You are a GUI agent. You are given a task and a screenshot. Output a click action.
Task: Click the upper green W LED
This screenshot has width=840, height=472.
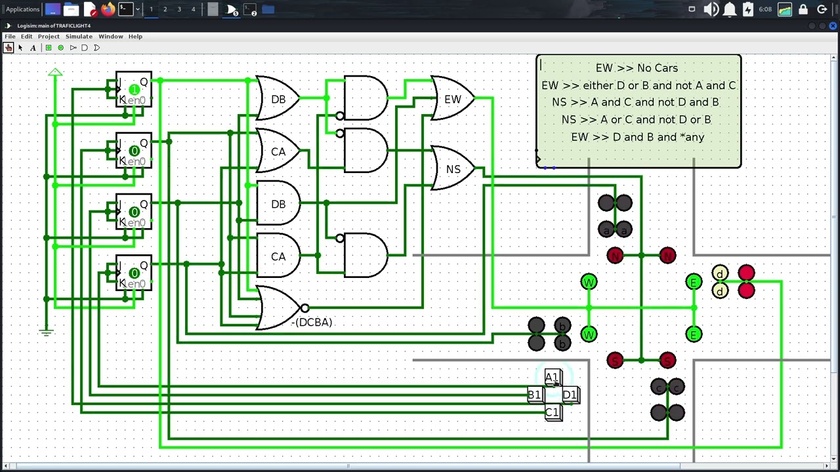click(589, 282)
